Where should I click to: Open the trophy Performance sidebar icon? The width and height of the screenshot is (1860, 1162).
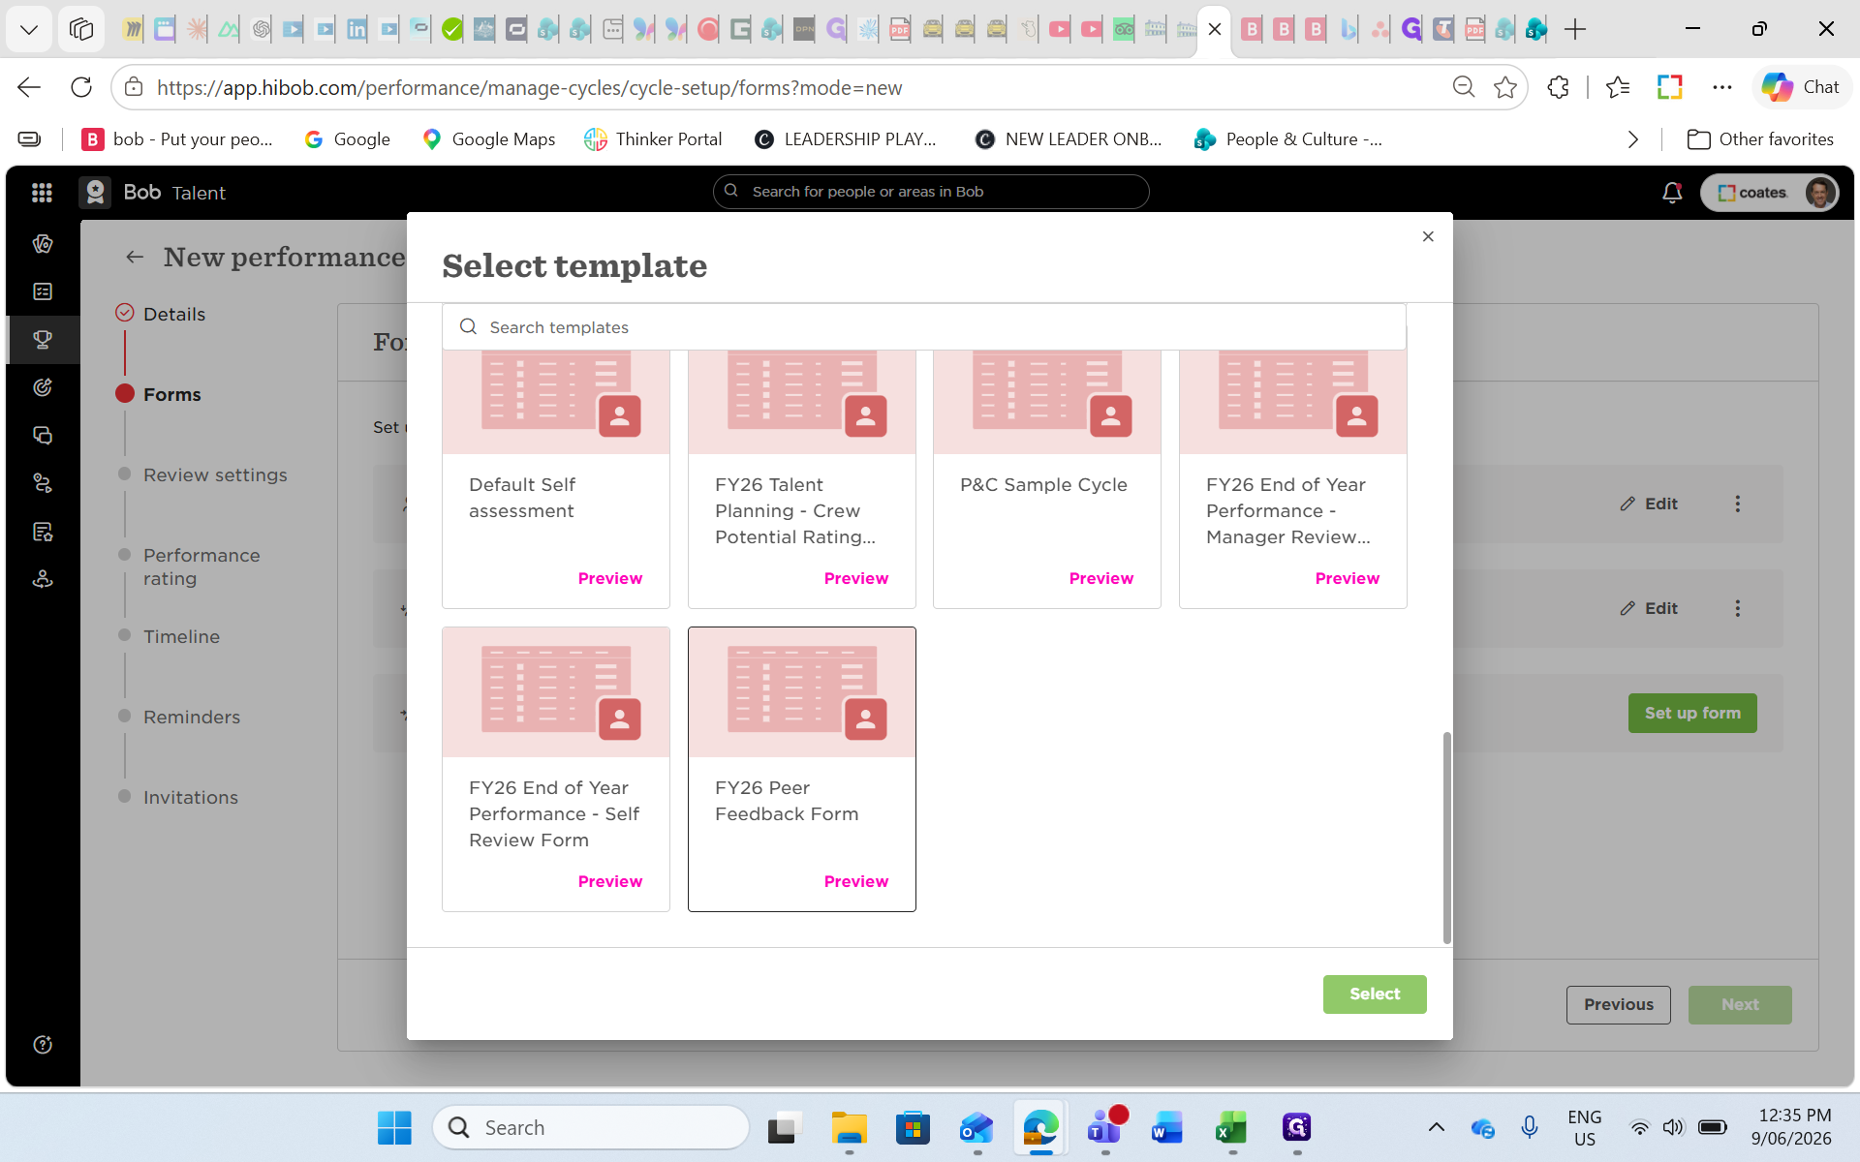[43, 340]
